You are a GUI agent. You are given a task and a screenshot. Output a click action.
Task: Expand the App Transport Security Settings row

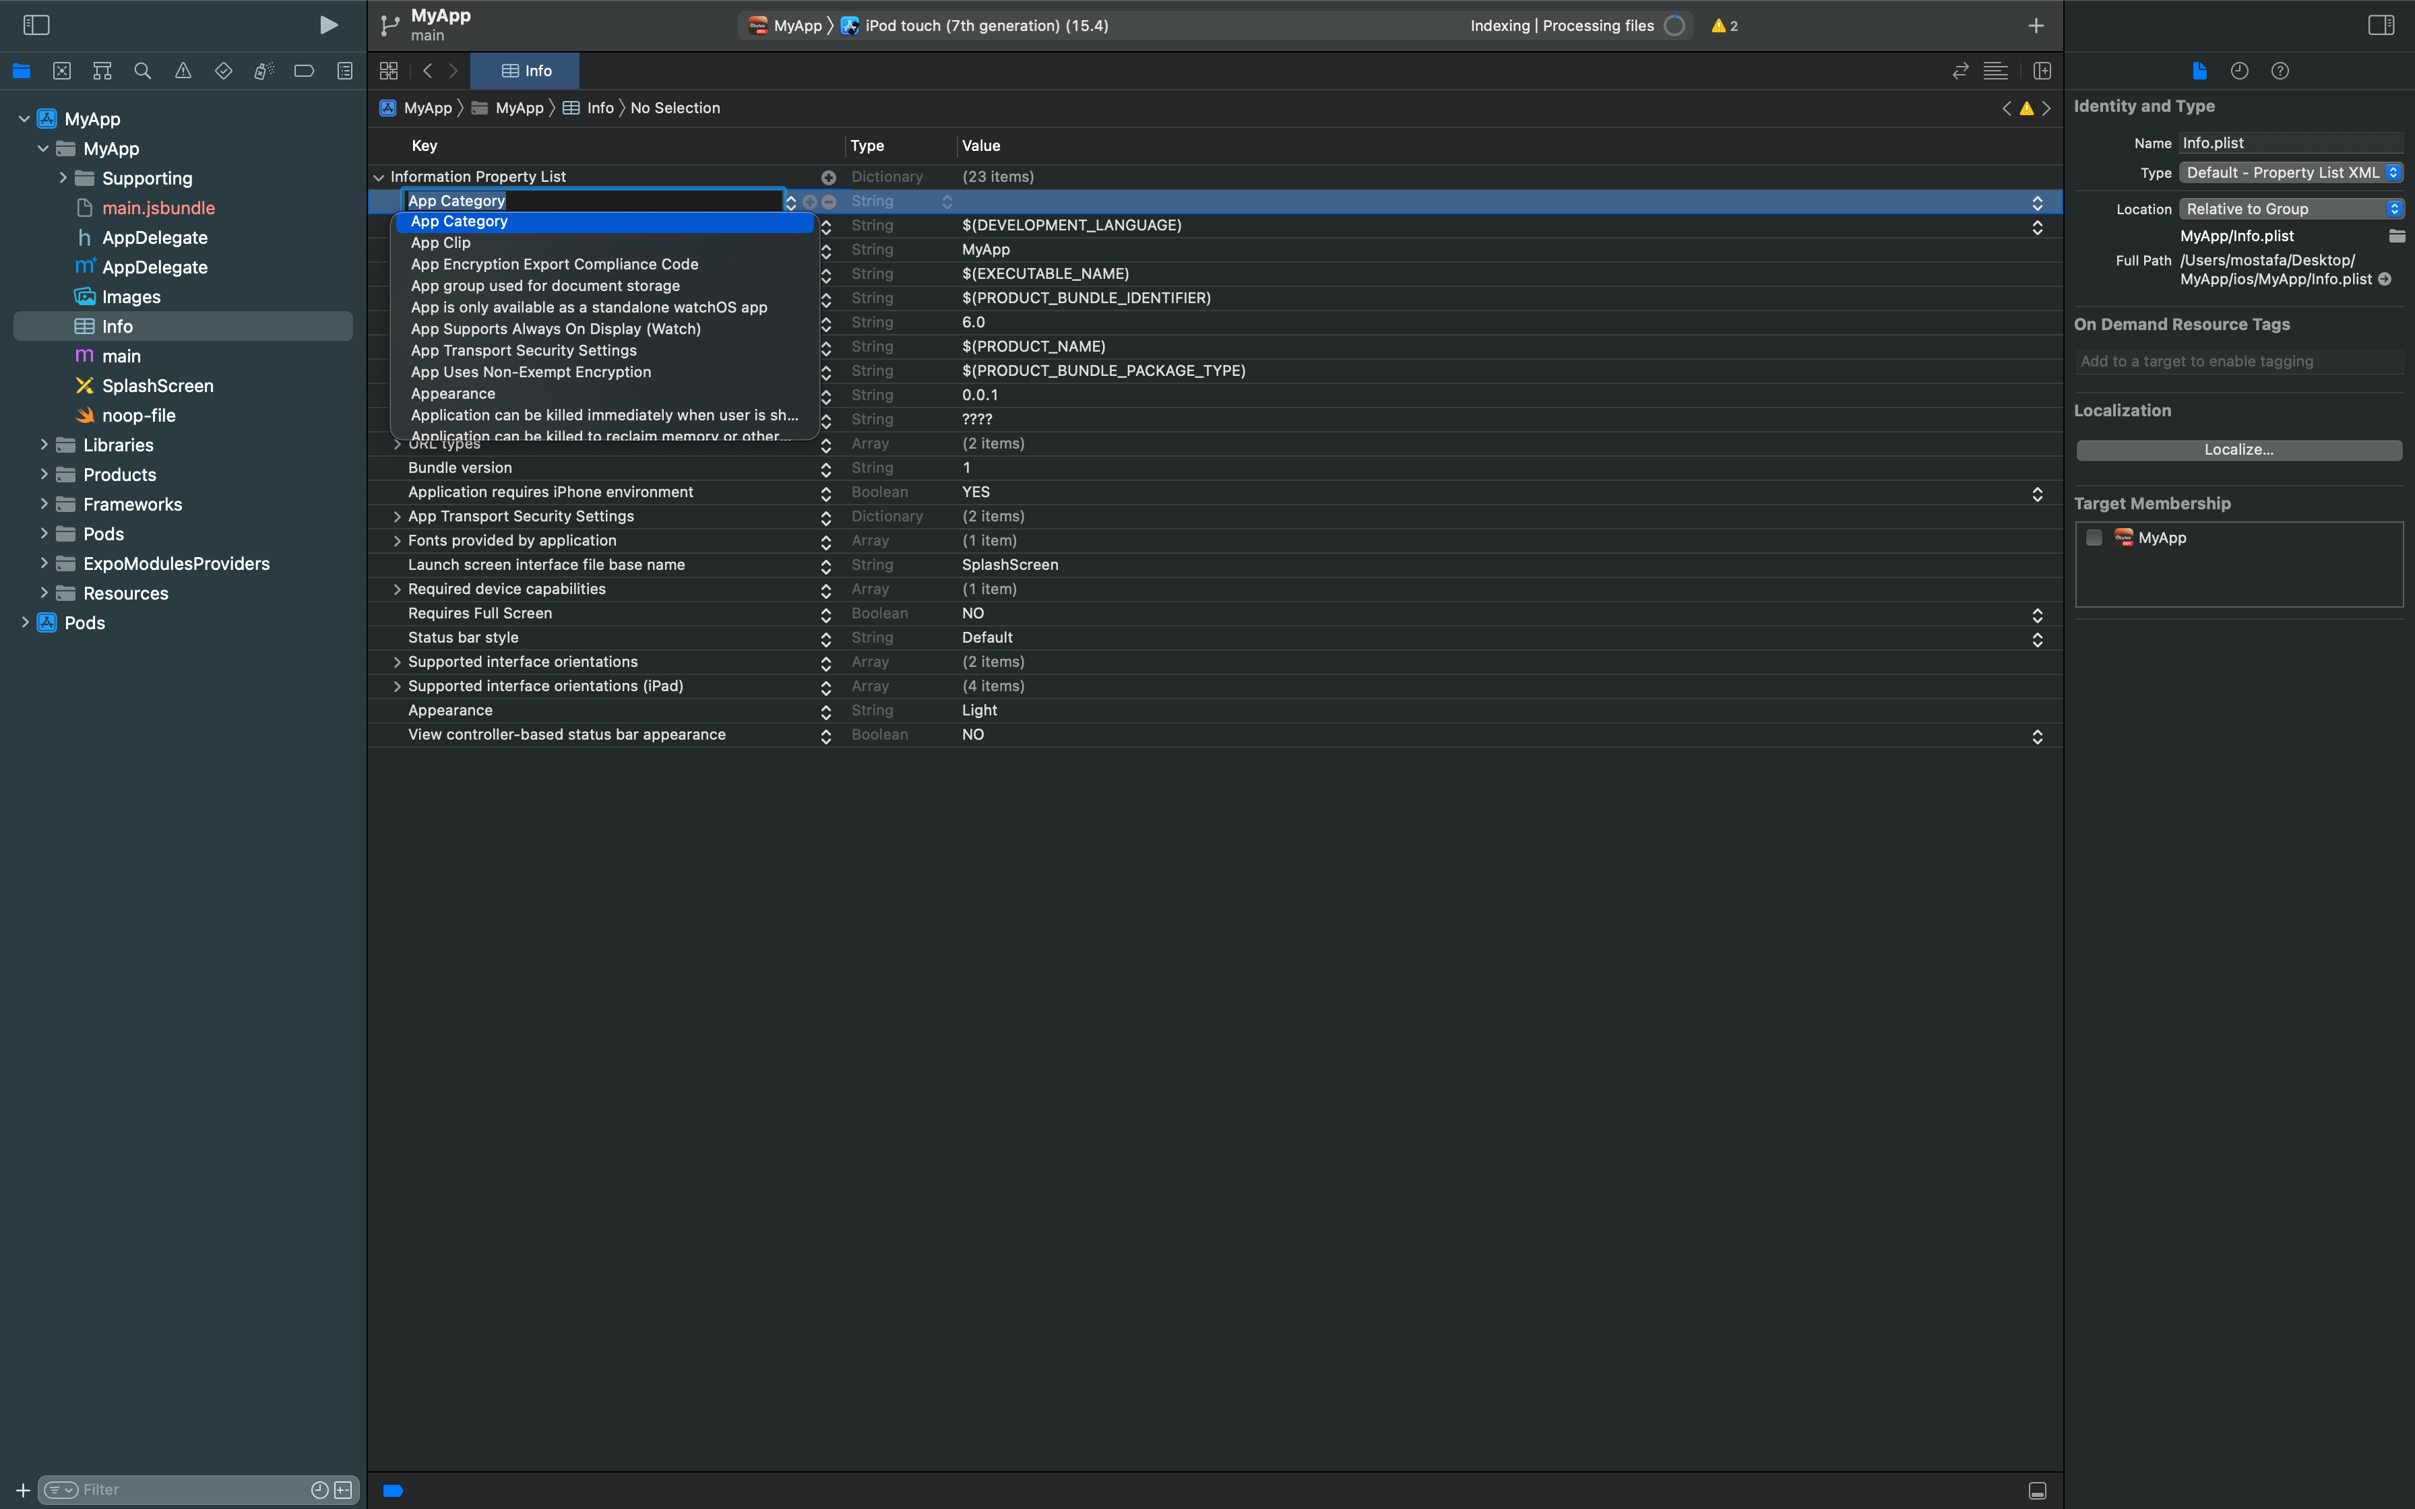397,516
